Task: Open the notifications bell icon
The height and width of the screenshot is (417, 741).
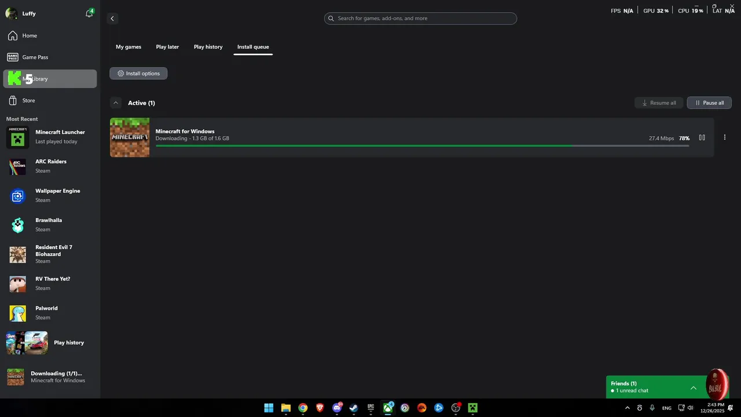Action: pos(89,13)
